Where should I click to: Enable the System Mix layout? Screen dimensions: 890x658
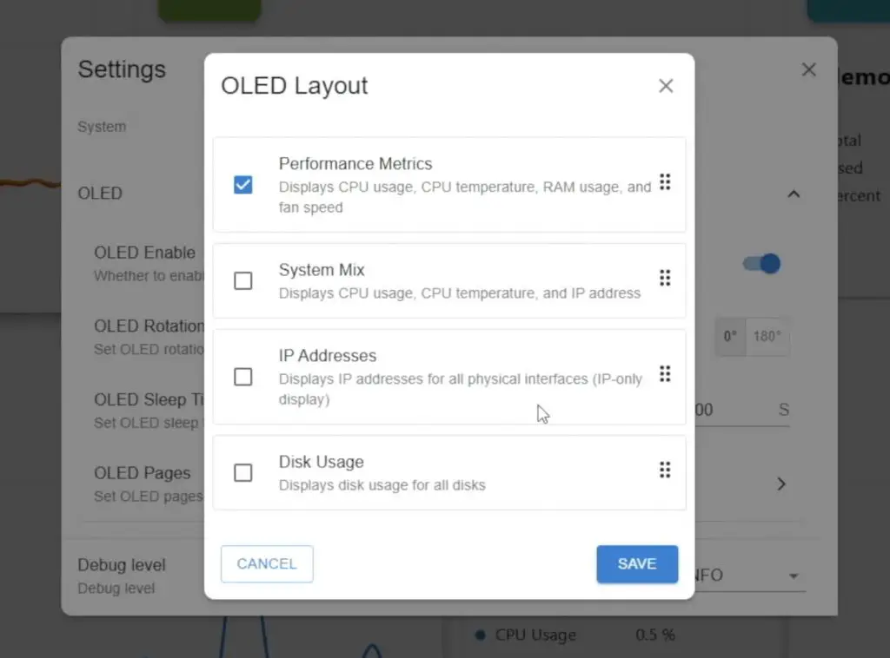242,280
